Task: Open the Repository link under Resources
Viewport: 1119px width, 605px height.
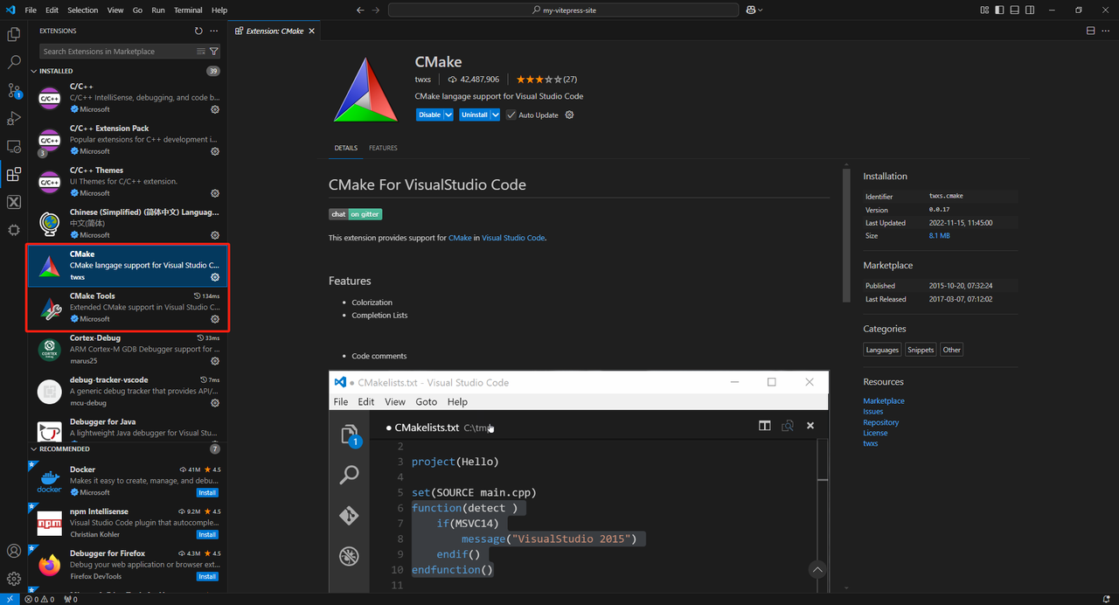Action: [x=880, y=422]
